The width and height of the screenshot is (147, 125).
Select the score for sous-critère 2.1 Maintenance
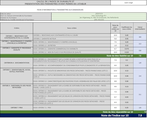click(x=115, y=42)
